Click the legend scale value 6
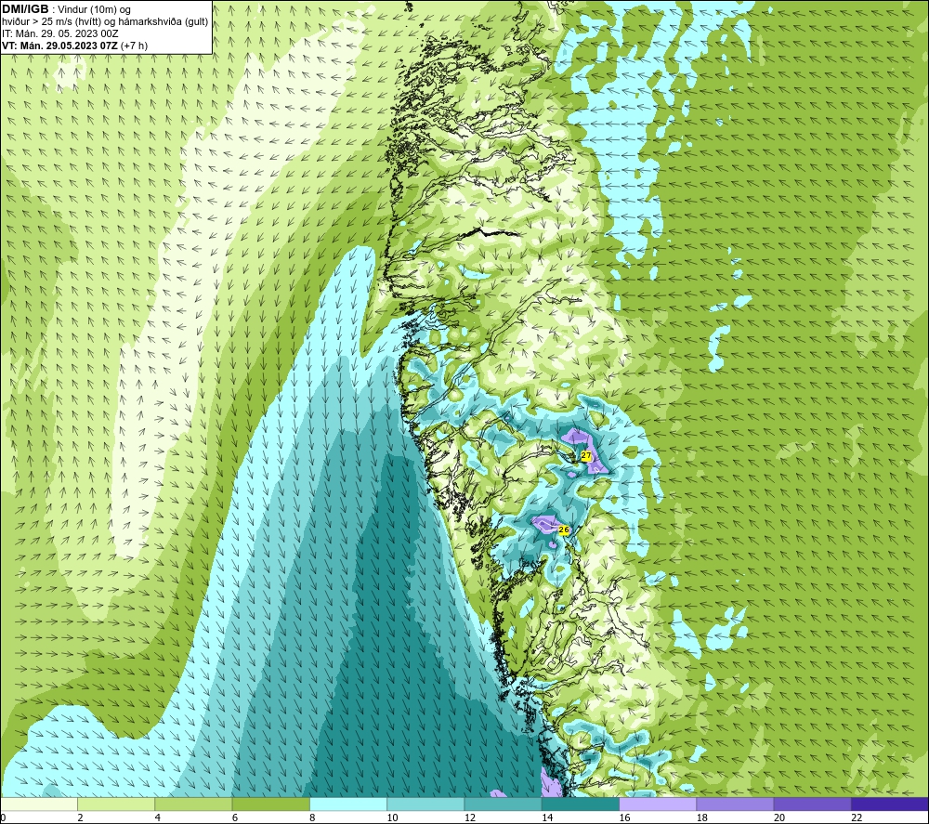 tap(235, 817)
